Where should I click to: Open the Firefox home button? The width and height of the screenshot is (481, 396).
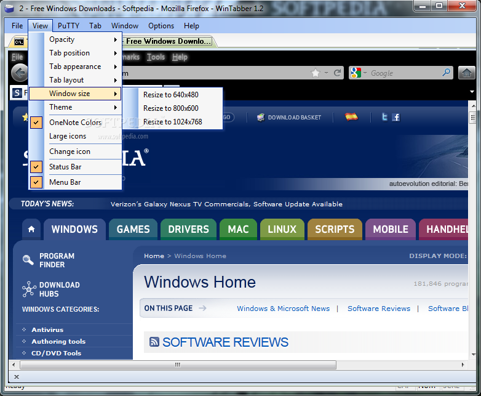coord(467,73)
